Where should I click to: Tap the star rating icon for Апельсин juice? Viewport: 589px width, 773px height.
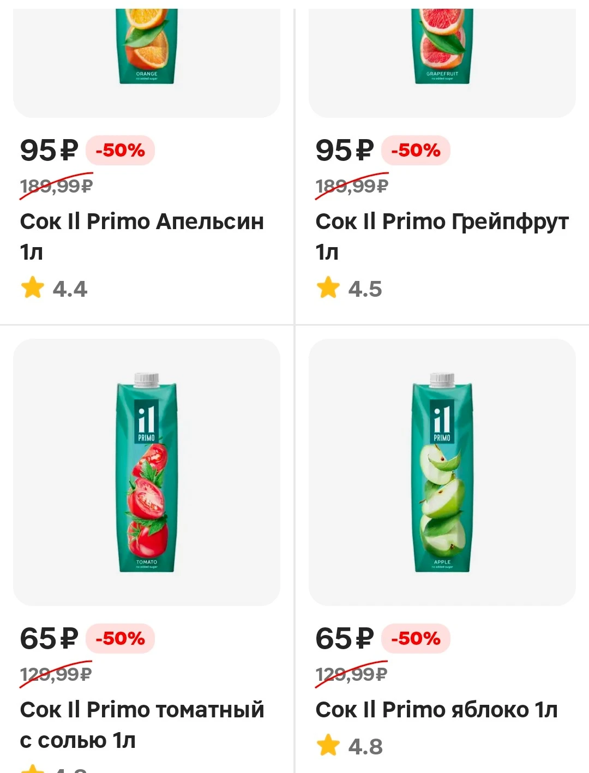(x=33, y=287)
